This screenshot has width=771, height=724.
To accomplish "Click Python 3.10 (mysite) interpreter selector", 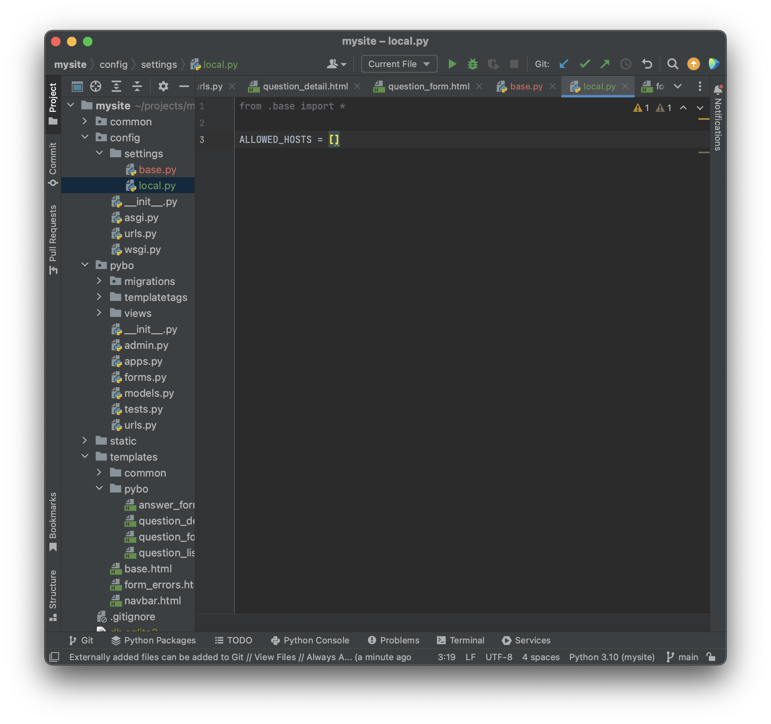I will (x=612, y=657).
